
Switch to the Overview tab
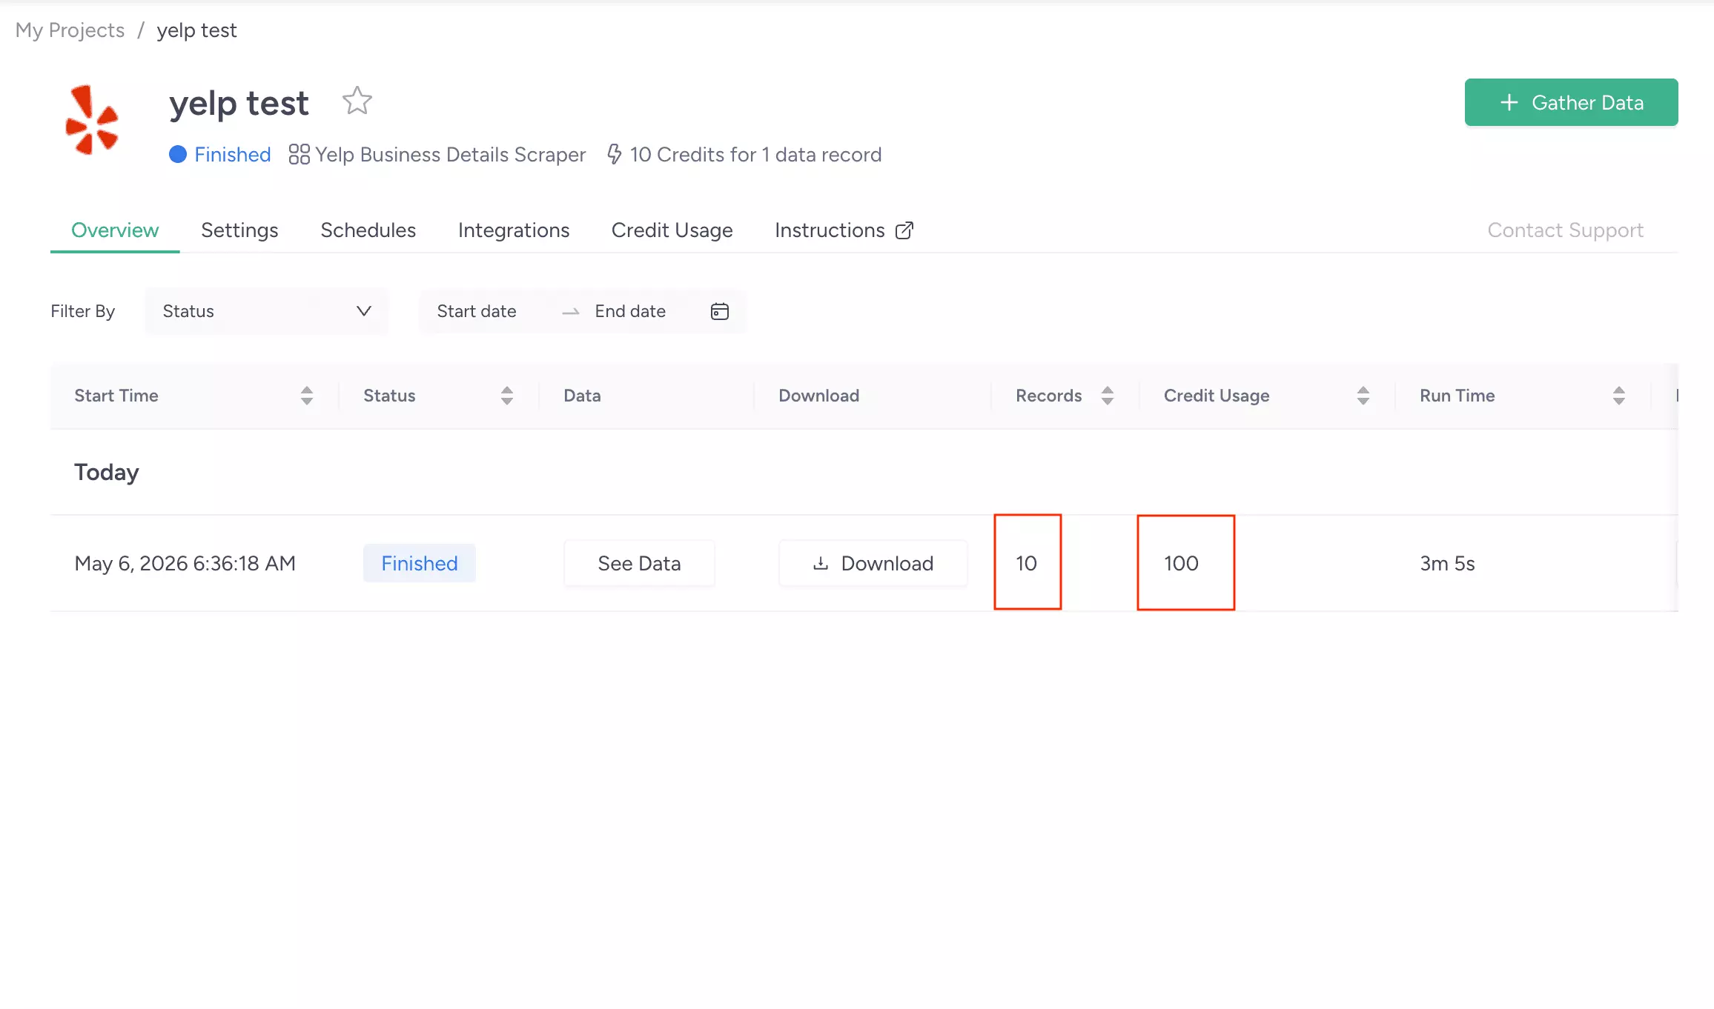(115, 230)
